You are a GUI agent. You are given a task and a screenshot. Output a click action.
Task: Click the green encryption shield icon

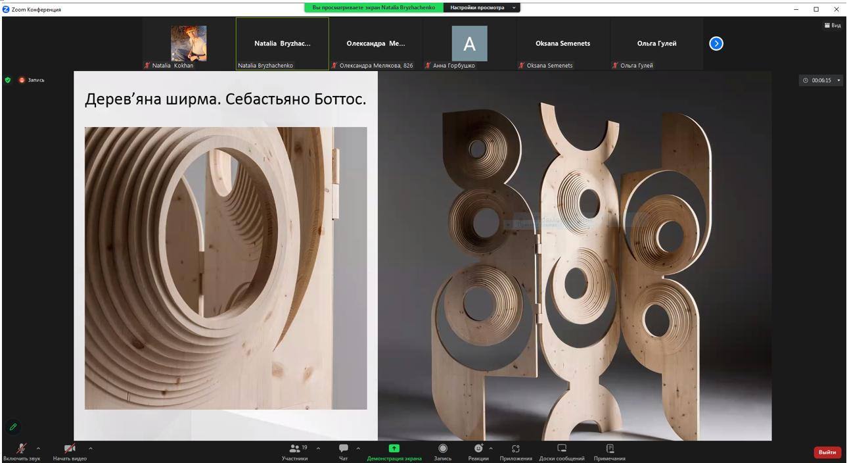coord(8,80)
